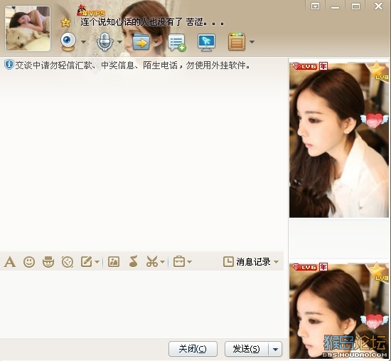Screen dimensions: 391x361
Task: Click the send file folder icon
Action: pyautogui.click(x=141, y=42)
